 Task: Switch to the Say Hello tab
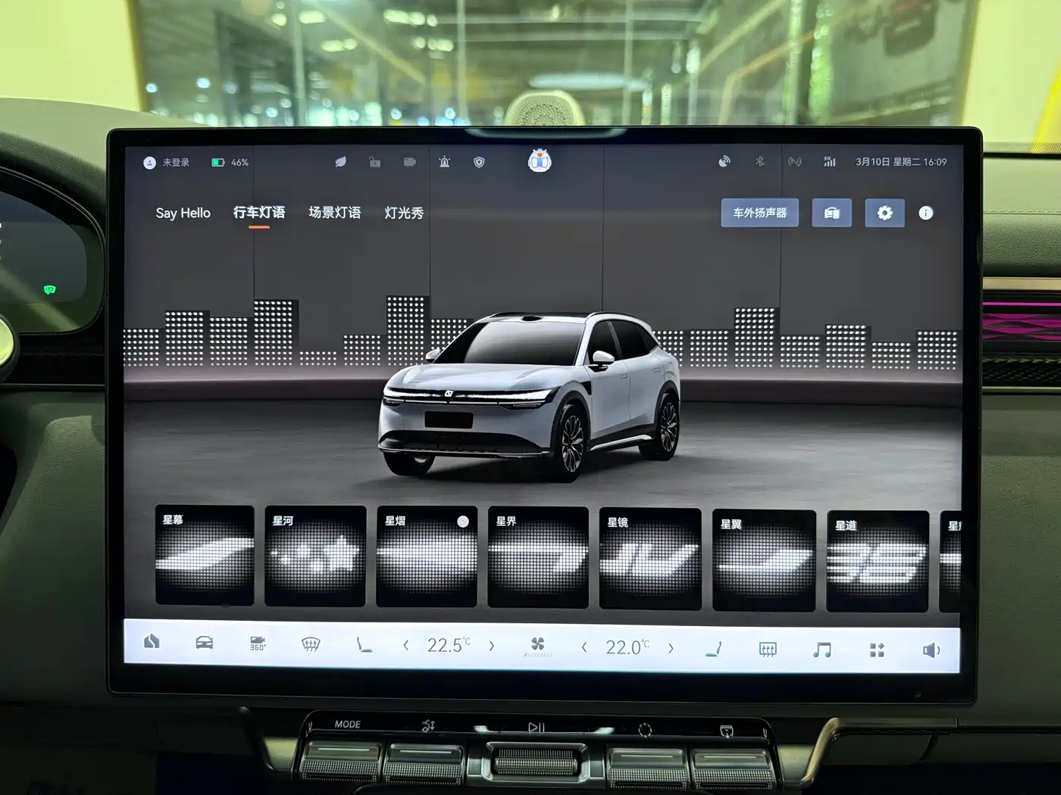(183, 214)
